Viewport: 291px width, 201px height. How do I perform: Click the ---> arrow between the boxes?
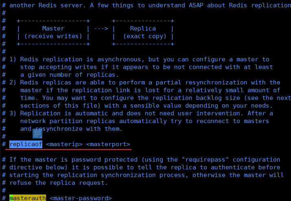[101, 28]
